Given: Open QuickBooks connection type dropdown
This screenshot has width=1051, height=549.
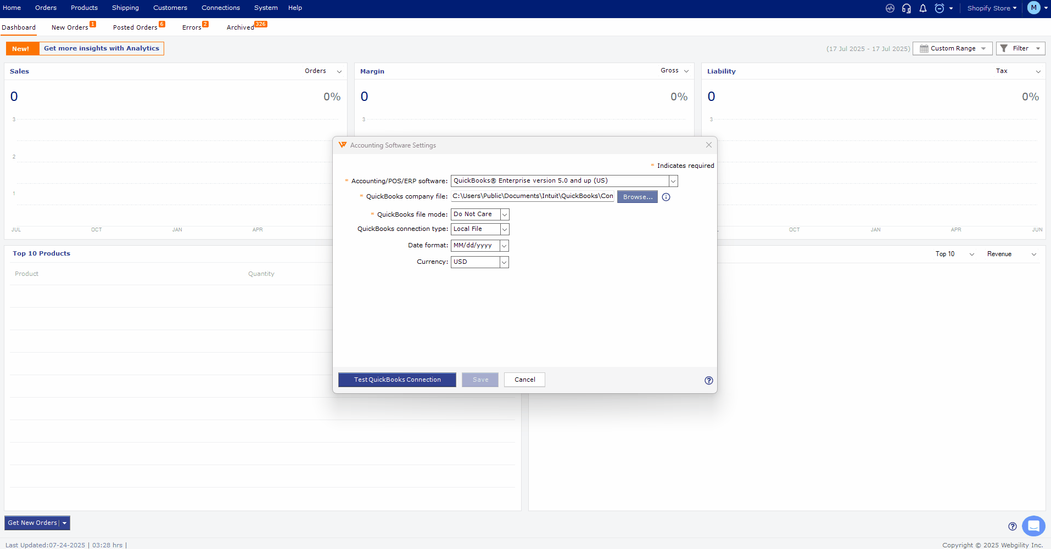Looking at the screenshot, I should 480,229.
